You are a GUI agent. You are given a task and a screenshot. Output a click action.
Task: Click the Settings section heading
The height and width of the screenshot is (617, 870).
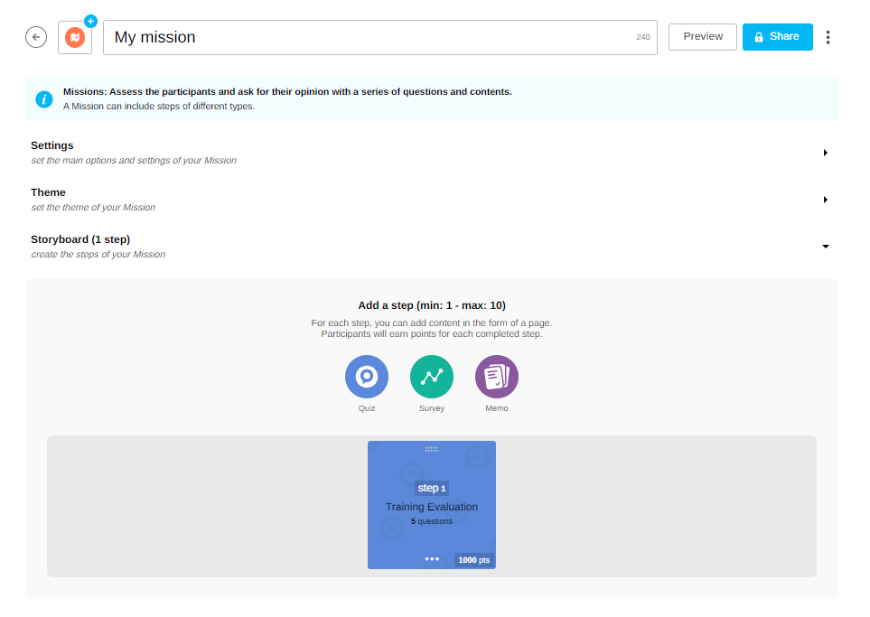[x=52, y=145]
